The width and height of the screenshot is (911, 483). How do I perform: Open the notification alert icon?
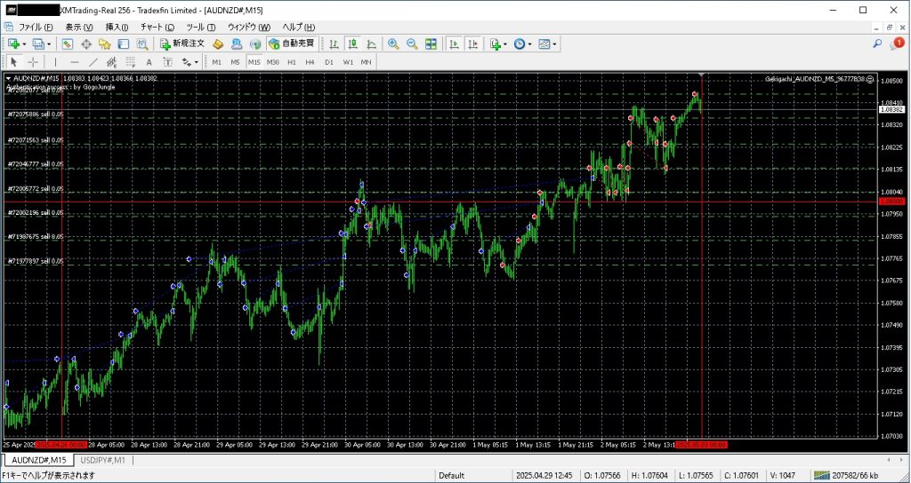coord(897,43)
